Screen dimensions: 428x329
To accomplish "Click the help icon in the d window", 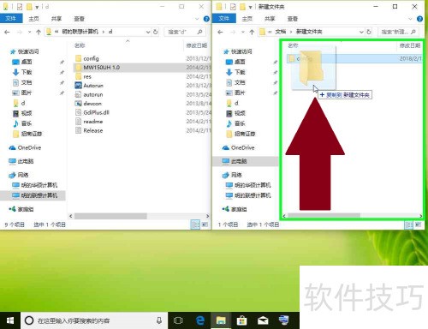I will point(206,19).
